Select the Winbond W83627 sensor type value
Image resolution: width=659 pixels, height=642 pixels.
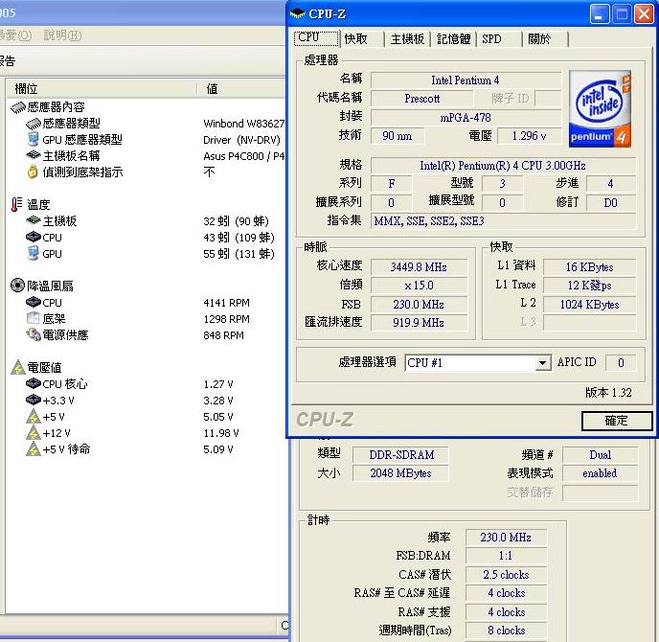click(243, 124)
